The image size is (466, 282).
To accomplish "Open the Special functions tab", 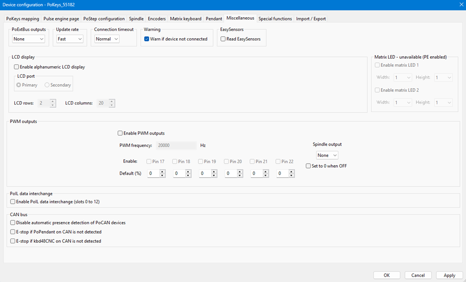I will click(x=275, y=19).
